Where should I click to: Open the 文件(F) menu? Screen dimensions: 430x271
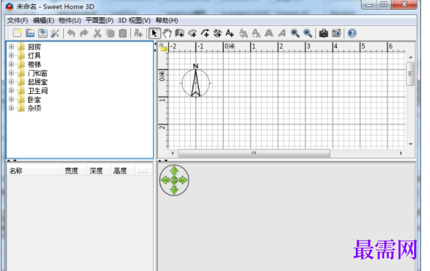(17, 21)
